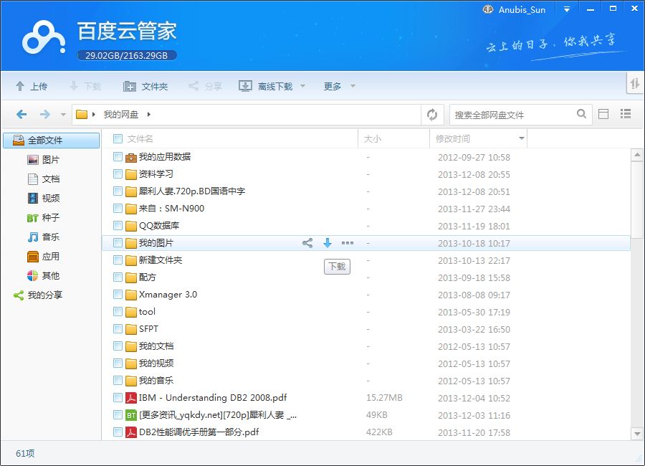Image resolution: width=645 pixels, height=466 pixels.
Task: Select 犀利人妻.720p.BD国语中字 folder
Action: pos(191,191)
